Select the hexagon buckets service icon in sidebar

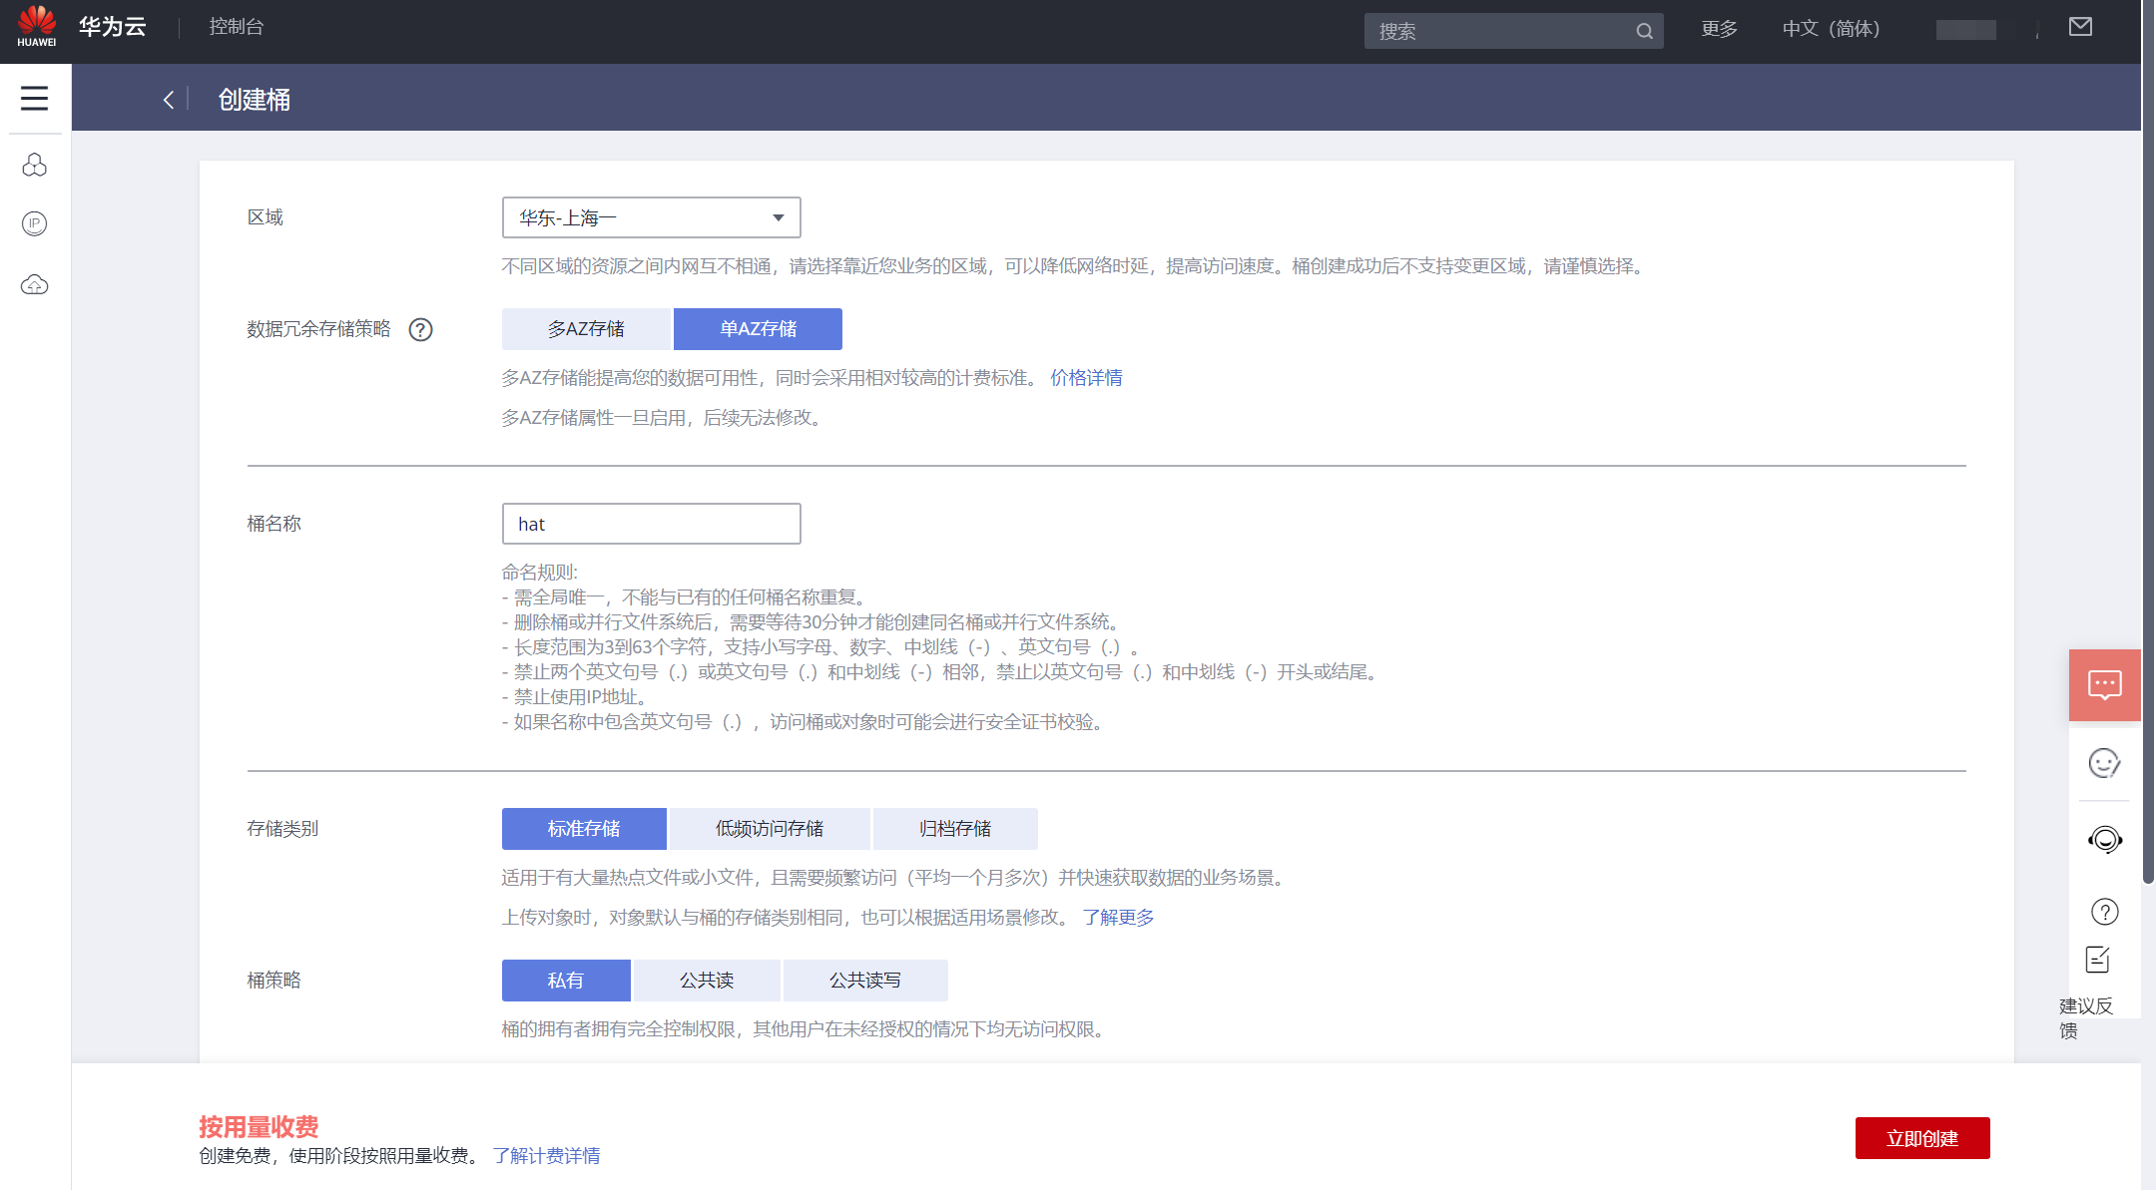click(35, 165)
